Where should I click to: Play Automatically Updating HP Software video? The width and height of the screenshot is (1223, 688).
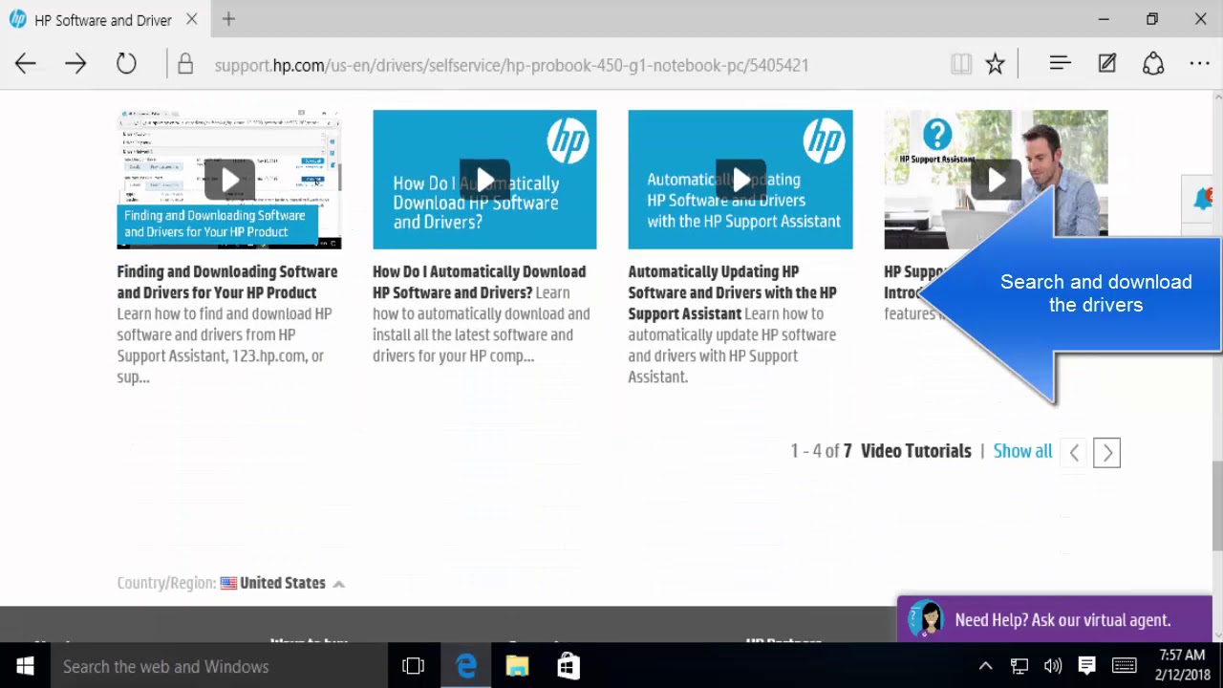(x=740, y=180)
